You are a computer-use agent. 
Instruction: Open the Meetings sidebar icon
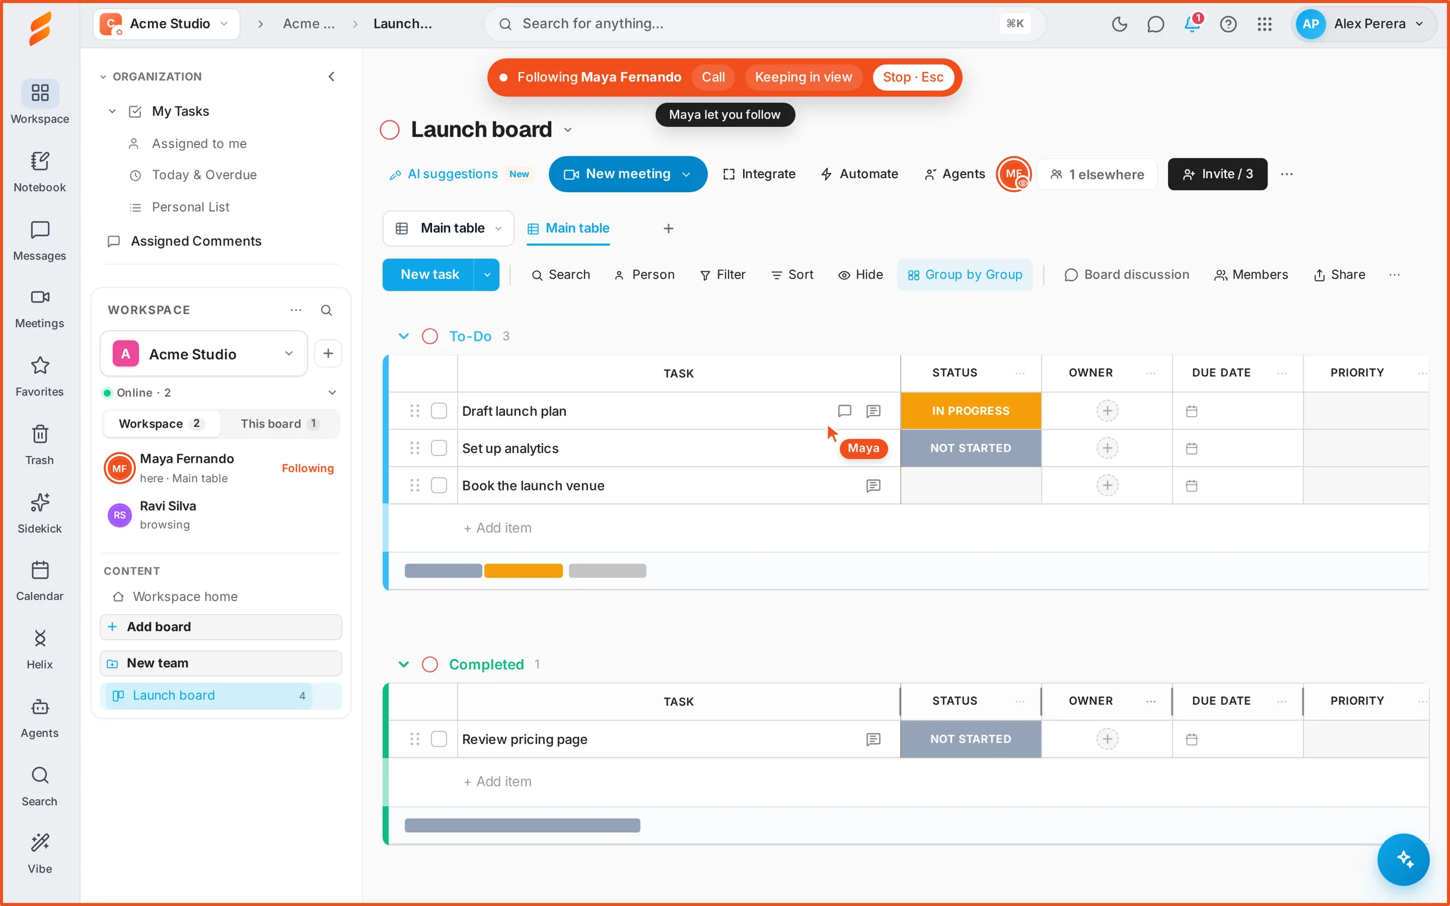tap(40, 308)
